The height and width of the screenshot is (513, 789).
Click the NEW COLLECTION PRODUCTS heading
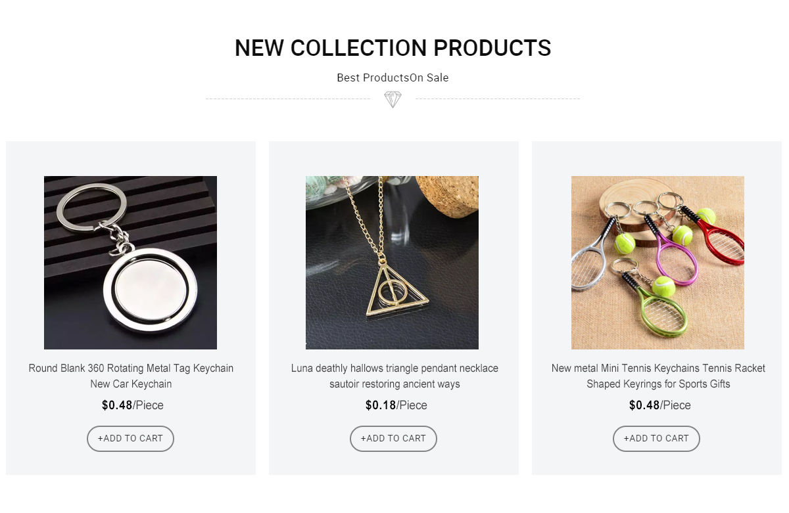point(393,48)
